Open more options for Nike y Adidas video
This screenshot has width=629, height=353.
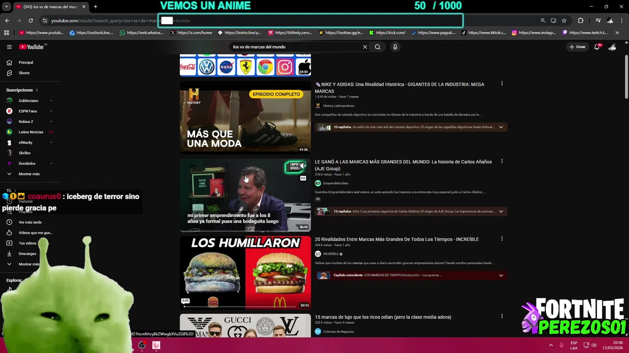pyautogui.click(x=502, y=84)
